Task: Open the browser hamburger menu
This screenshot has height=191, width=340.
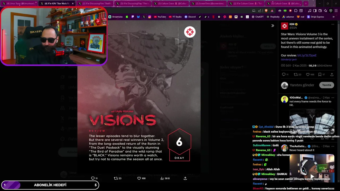Action: click(336, 11)
